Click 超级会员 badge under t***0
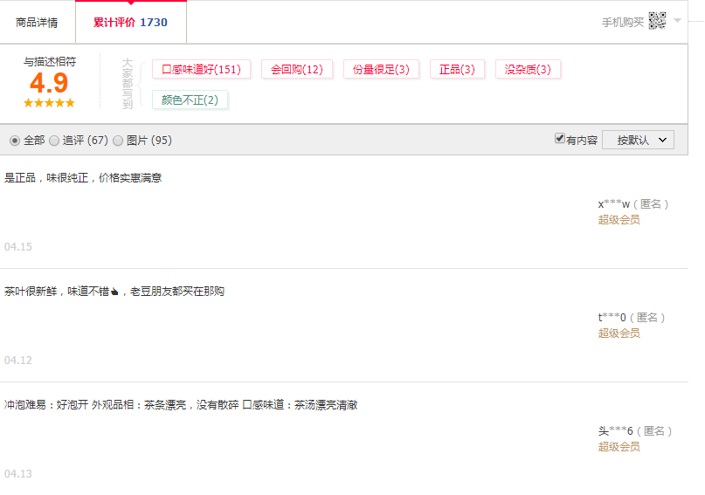705x495 pixels. click(619, 333)
